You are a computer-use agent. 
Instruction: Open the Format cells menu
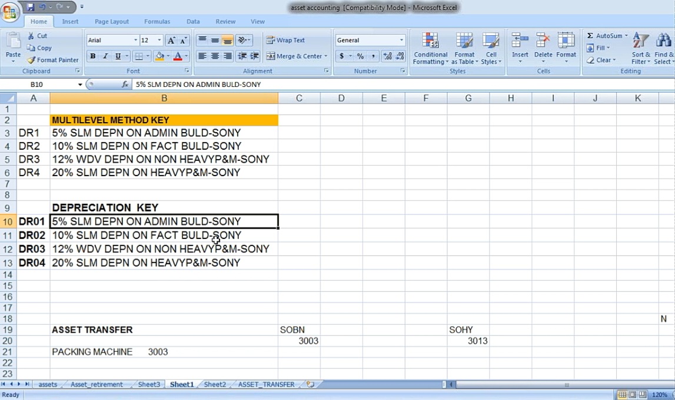click(566, 48)
